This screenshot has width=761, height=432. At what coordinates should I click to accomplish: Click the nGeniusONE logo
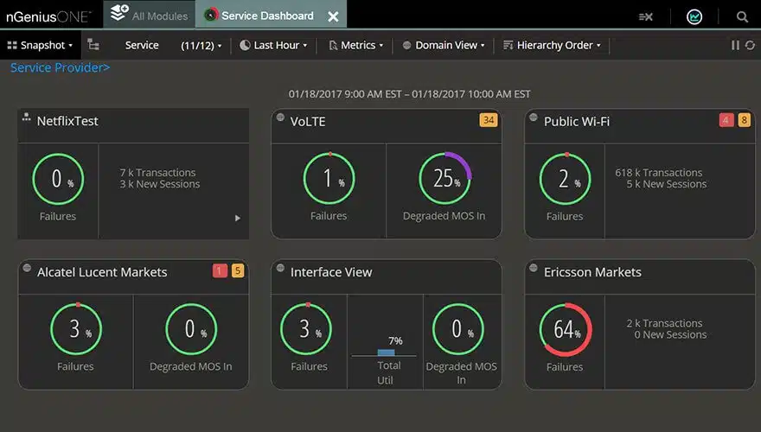pos(48,16)
